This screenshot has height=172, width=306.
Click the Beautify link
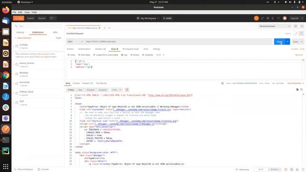pyautogui.click(x=299, y=55)
